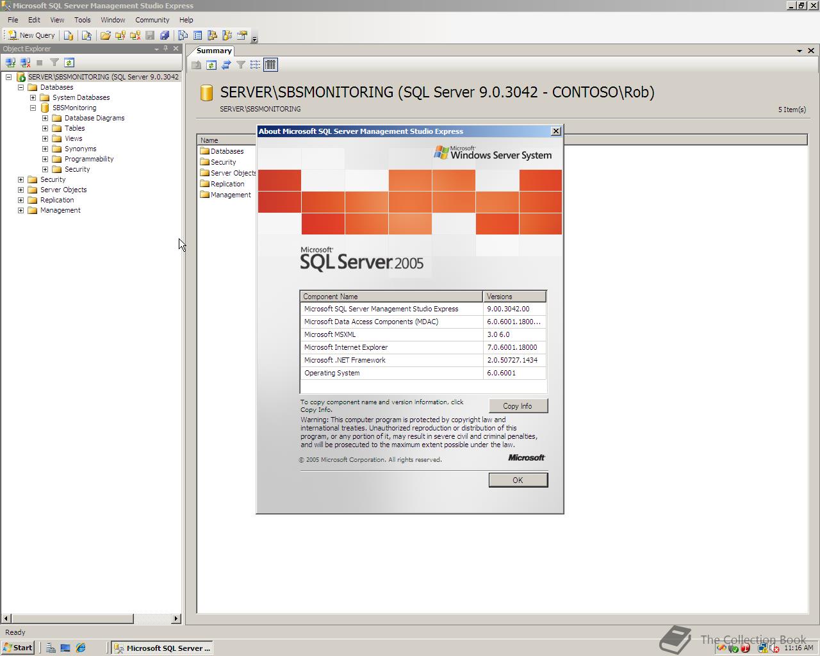Select Operating System row in components list
Screen dimensions: 820x656
[423, 373]
